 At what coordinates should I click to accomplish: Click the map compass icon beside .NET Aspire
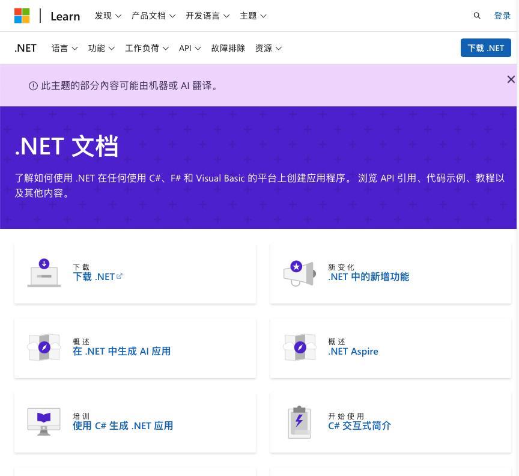[x=300, y=347]
